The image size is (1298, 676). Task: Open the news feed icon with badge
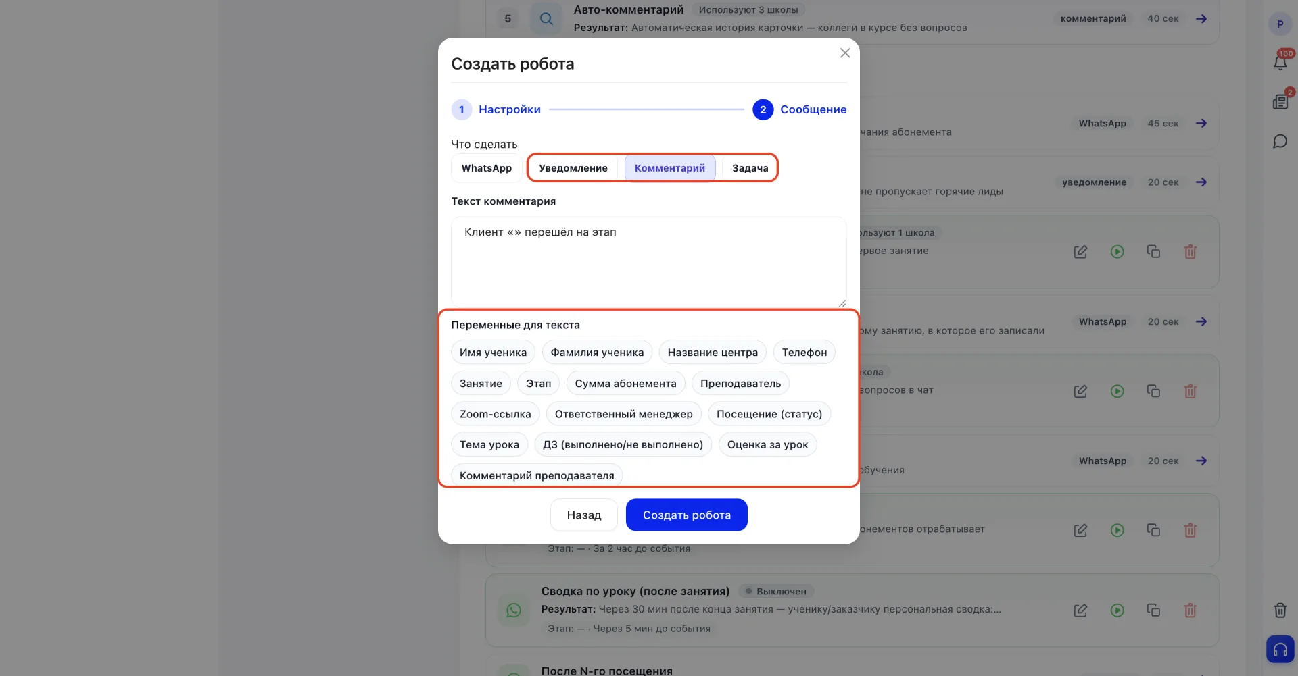coord(1280,101)
